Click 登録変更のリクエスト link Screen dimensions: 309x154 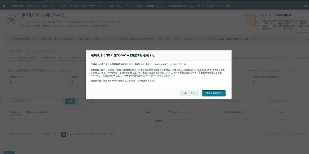(100, 26)
